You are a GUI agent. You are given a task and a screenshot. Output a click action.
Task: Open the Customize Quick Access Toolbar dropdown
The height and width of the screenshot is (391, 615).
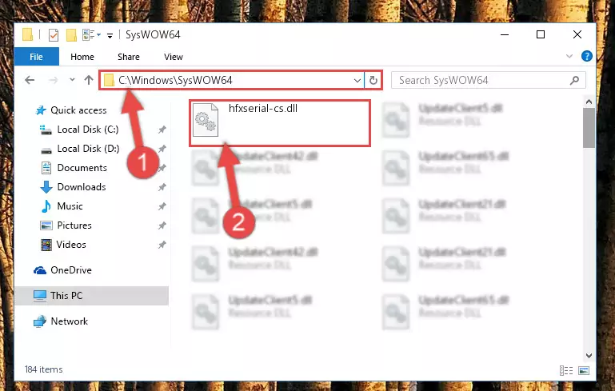tap(110, 36)
